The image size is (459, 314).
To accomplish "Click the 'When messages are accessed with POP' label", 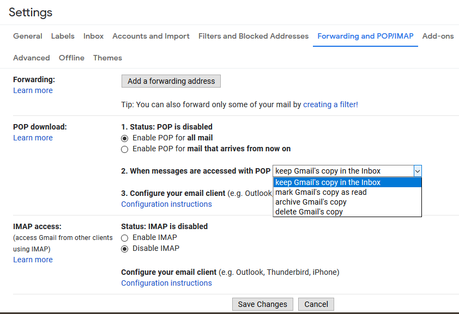I will [200, 171].
